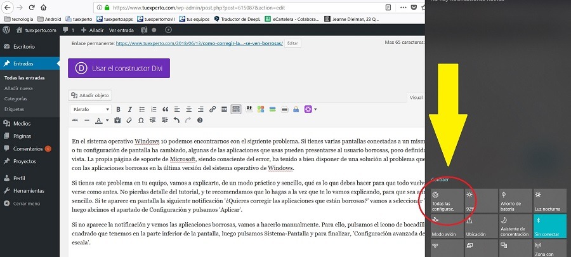This screenshot has height=257, width=571.
Task: Increase indent of the paragraph
Action: [164, 120]
